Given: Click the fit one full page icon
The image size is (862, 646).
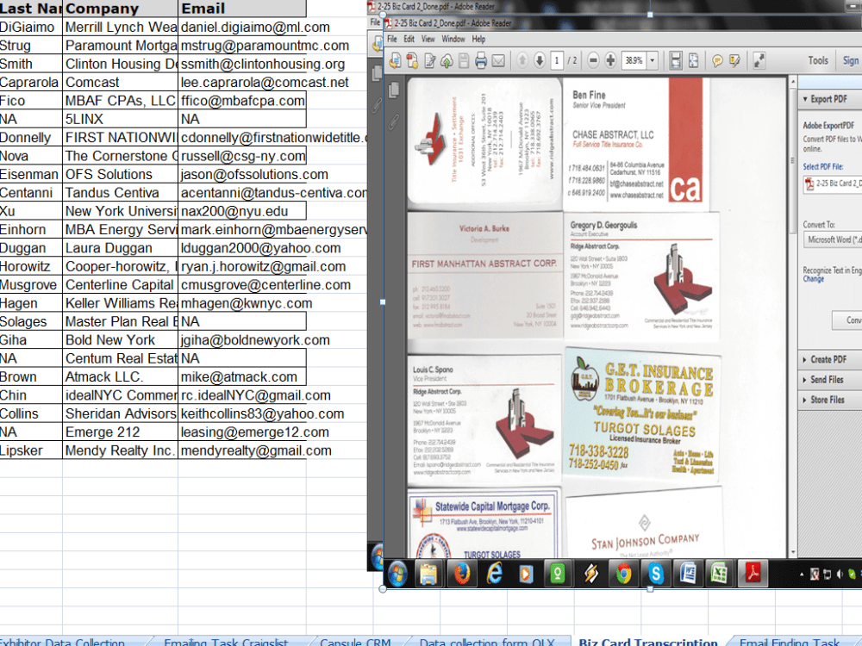Looking at the screenshot, I should click(x=694, y=60).
